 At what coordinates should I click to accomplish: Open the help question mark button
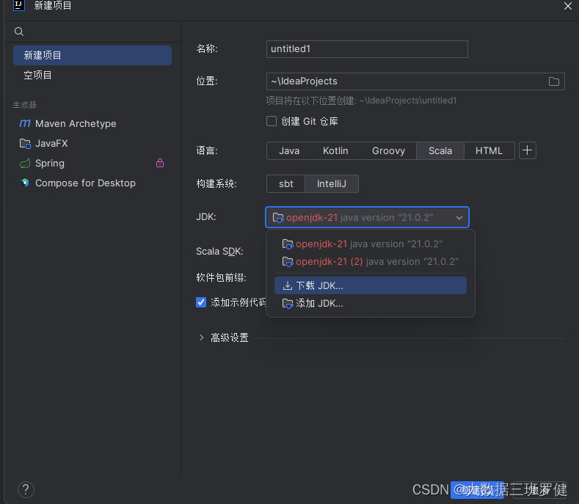pos(26,490)
